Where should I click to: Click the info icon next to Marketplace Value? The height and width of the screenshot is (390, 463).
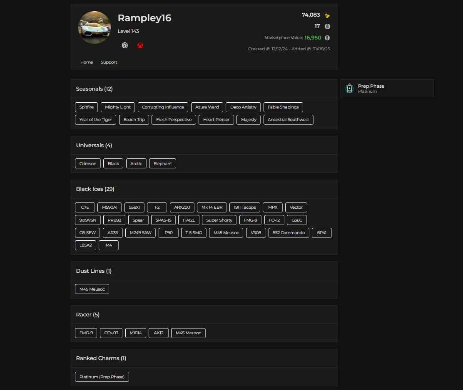[x=327, y=38]
